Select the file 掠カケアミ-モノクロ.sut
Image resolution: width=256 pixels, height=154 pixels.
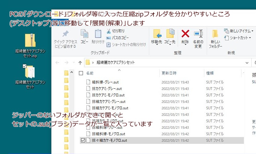click(x=108, y=95)
